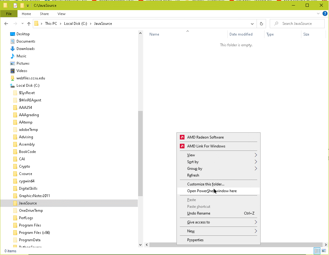
Task: Click the Search JavaSource field
Action: (297, 24)
